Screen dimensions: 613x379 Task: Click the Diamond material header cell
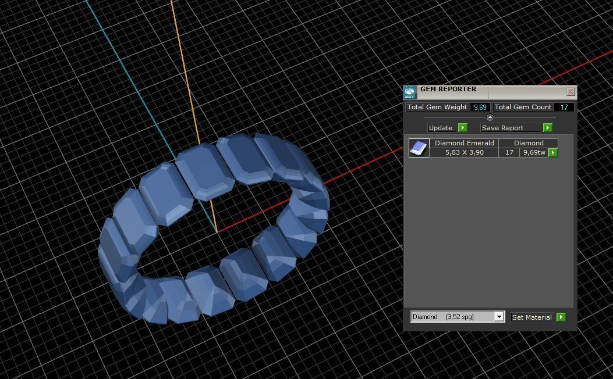point(529,143)
